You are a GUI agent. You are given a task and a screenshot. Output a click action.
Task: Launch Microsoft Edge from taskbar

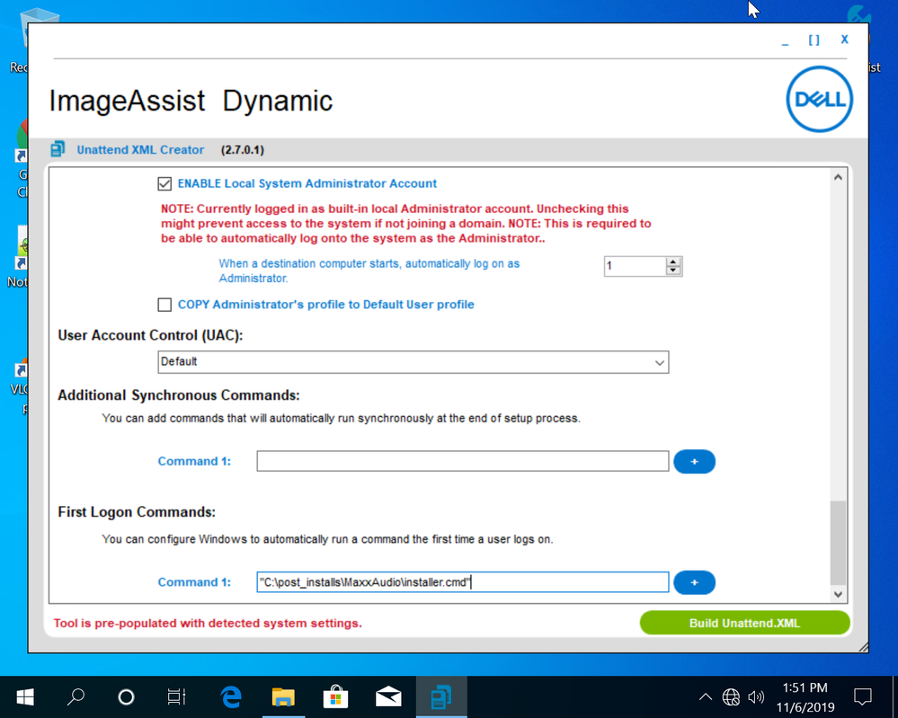tap(231, 696)
